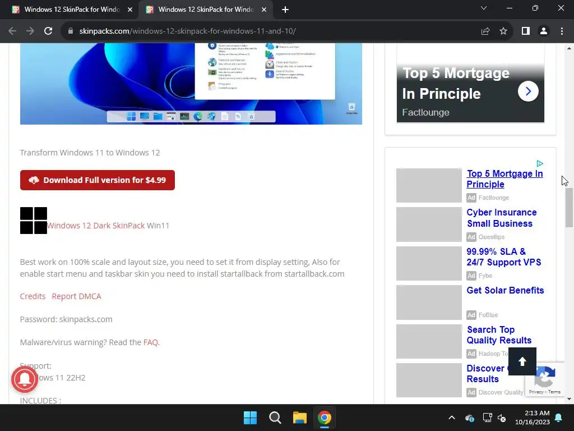View site info via the lock icon
This screenshot has width=574, height=431.
coord(71,31)
